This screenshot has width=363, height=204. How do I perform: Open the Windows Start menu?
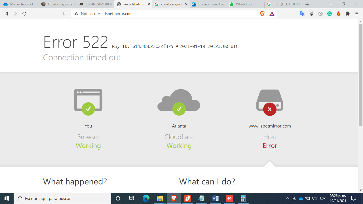(7, 198)
